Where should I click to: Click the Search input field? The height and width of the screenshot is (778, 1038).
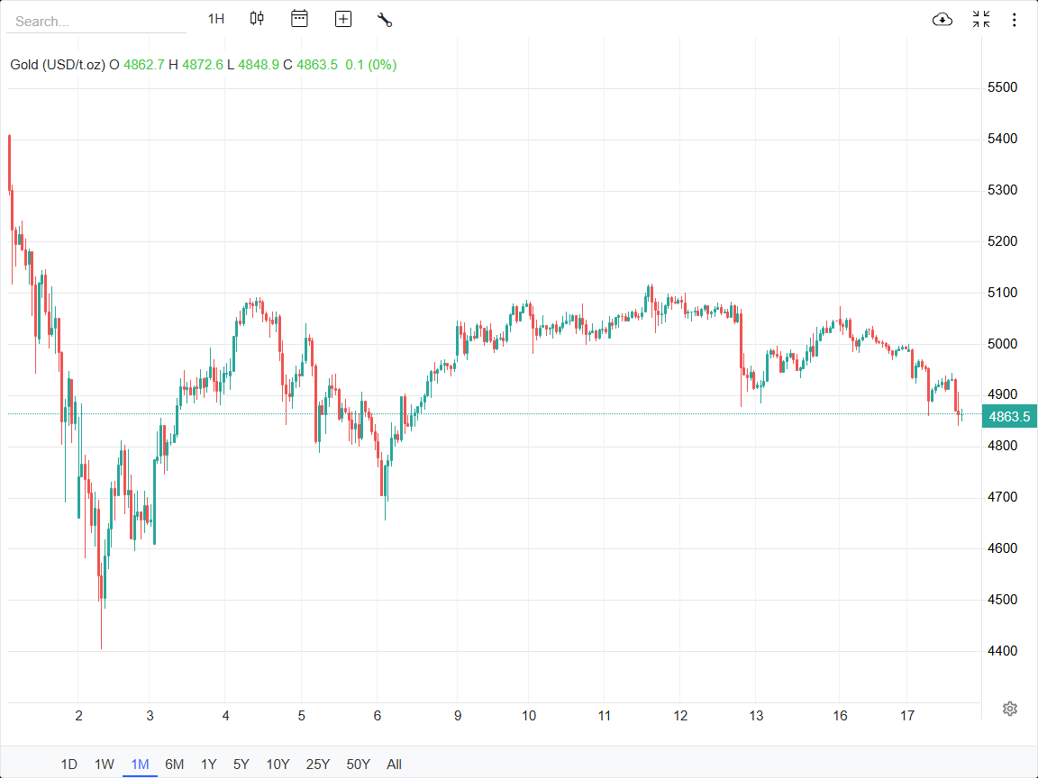tap(96, 21)
